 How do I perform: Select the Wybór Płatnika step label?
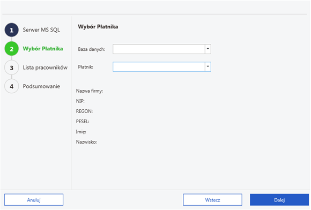pyautogui.click(x=43, y=49)
